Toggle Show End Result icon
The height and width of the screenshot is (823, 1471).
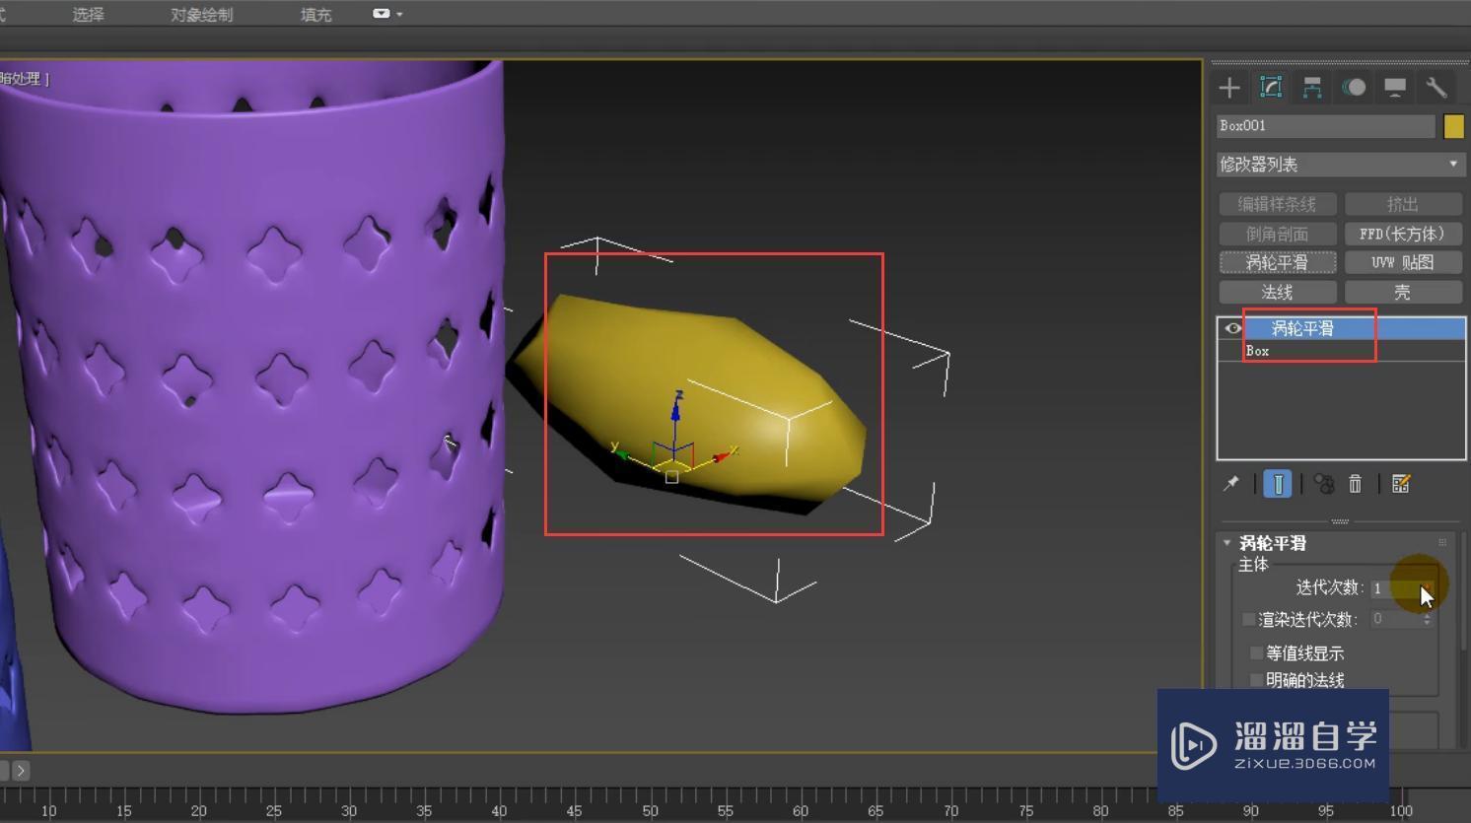1278,484
